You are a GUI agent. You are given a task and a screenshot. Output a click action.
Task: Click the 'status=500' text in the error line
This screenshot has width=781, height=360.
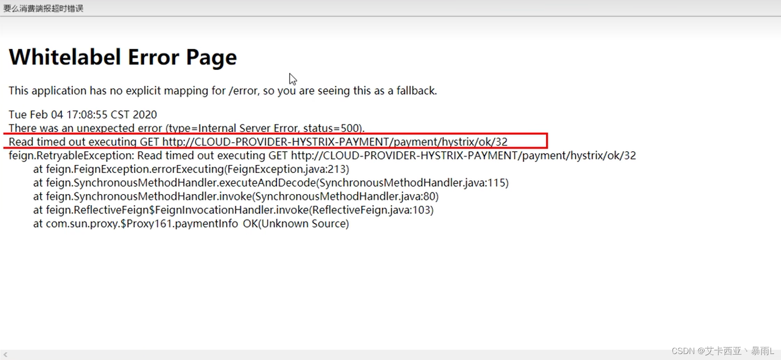(x=332, y=128)
